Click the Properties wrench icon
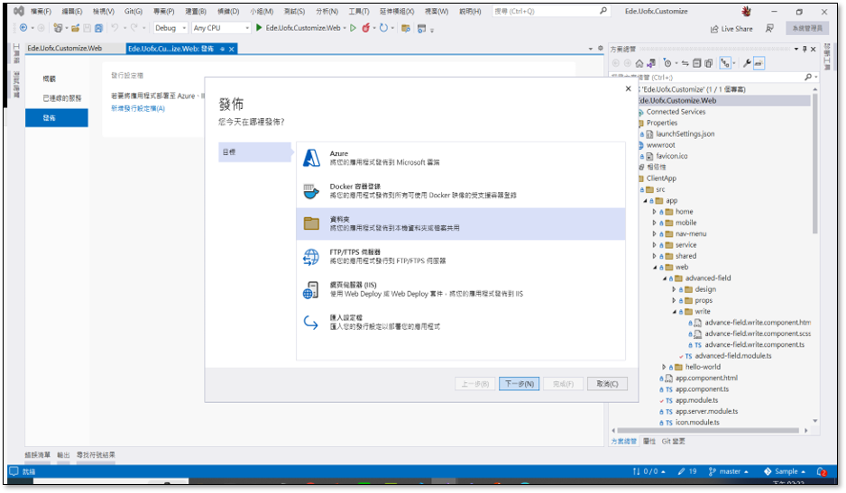 (x=747, y=64)
